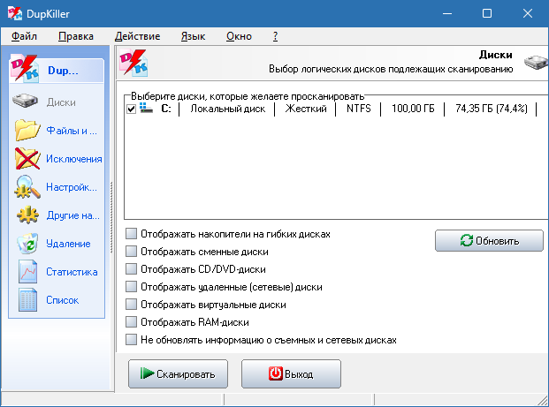549x407 pixels.
Task: Open the Удаление recycle bin icon
Action: click(27, 244)
